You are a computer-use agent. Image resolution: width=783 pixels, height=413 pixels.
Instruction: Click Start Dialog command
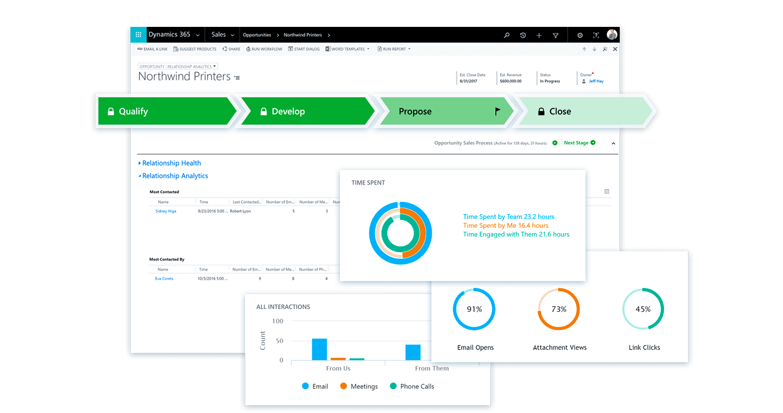pos(304,49)
